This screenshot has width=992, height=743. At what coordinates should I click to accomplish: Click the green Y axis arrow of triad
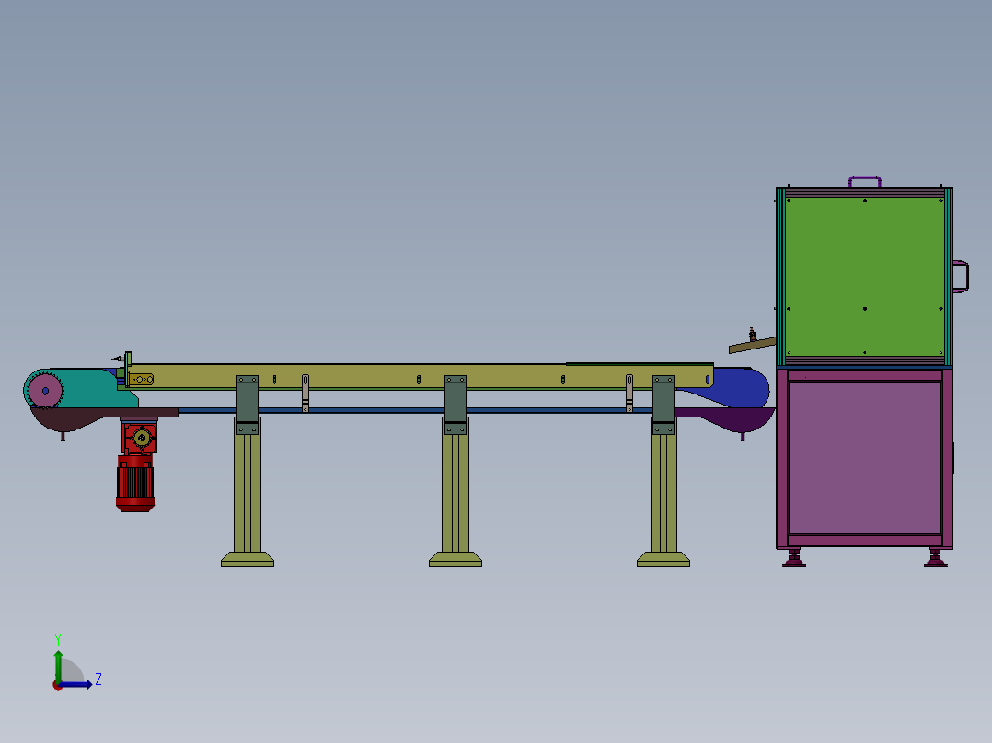pos(58,667)
